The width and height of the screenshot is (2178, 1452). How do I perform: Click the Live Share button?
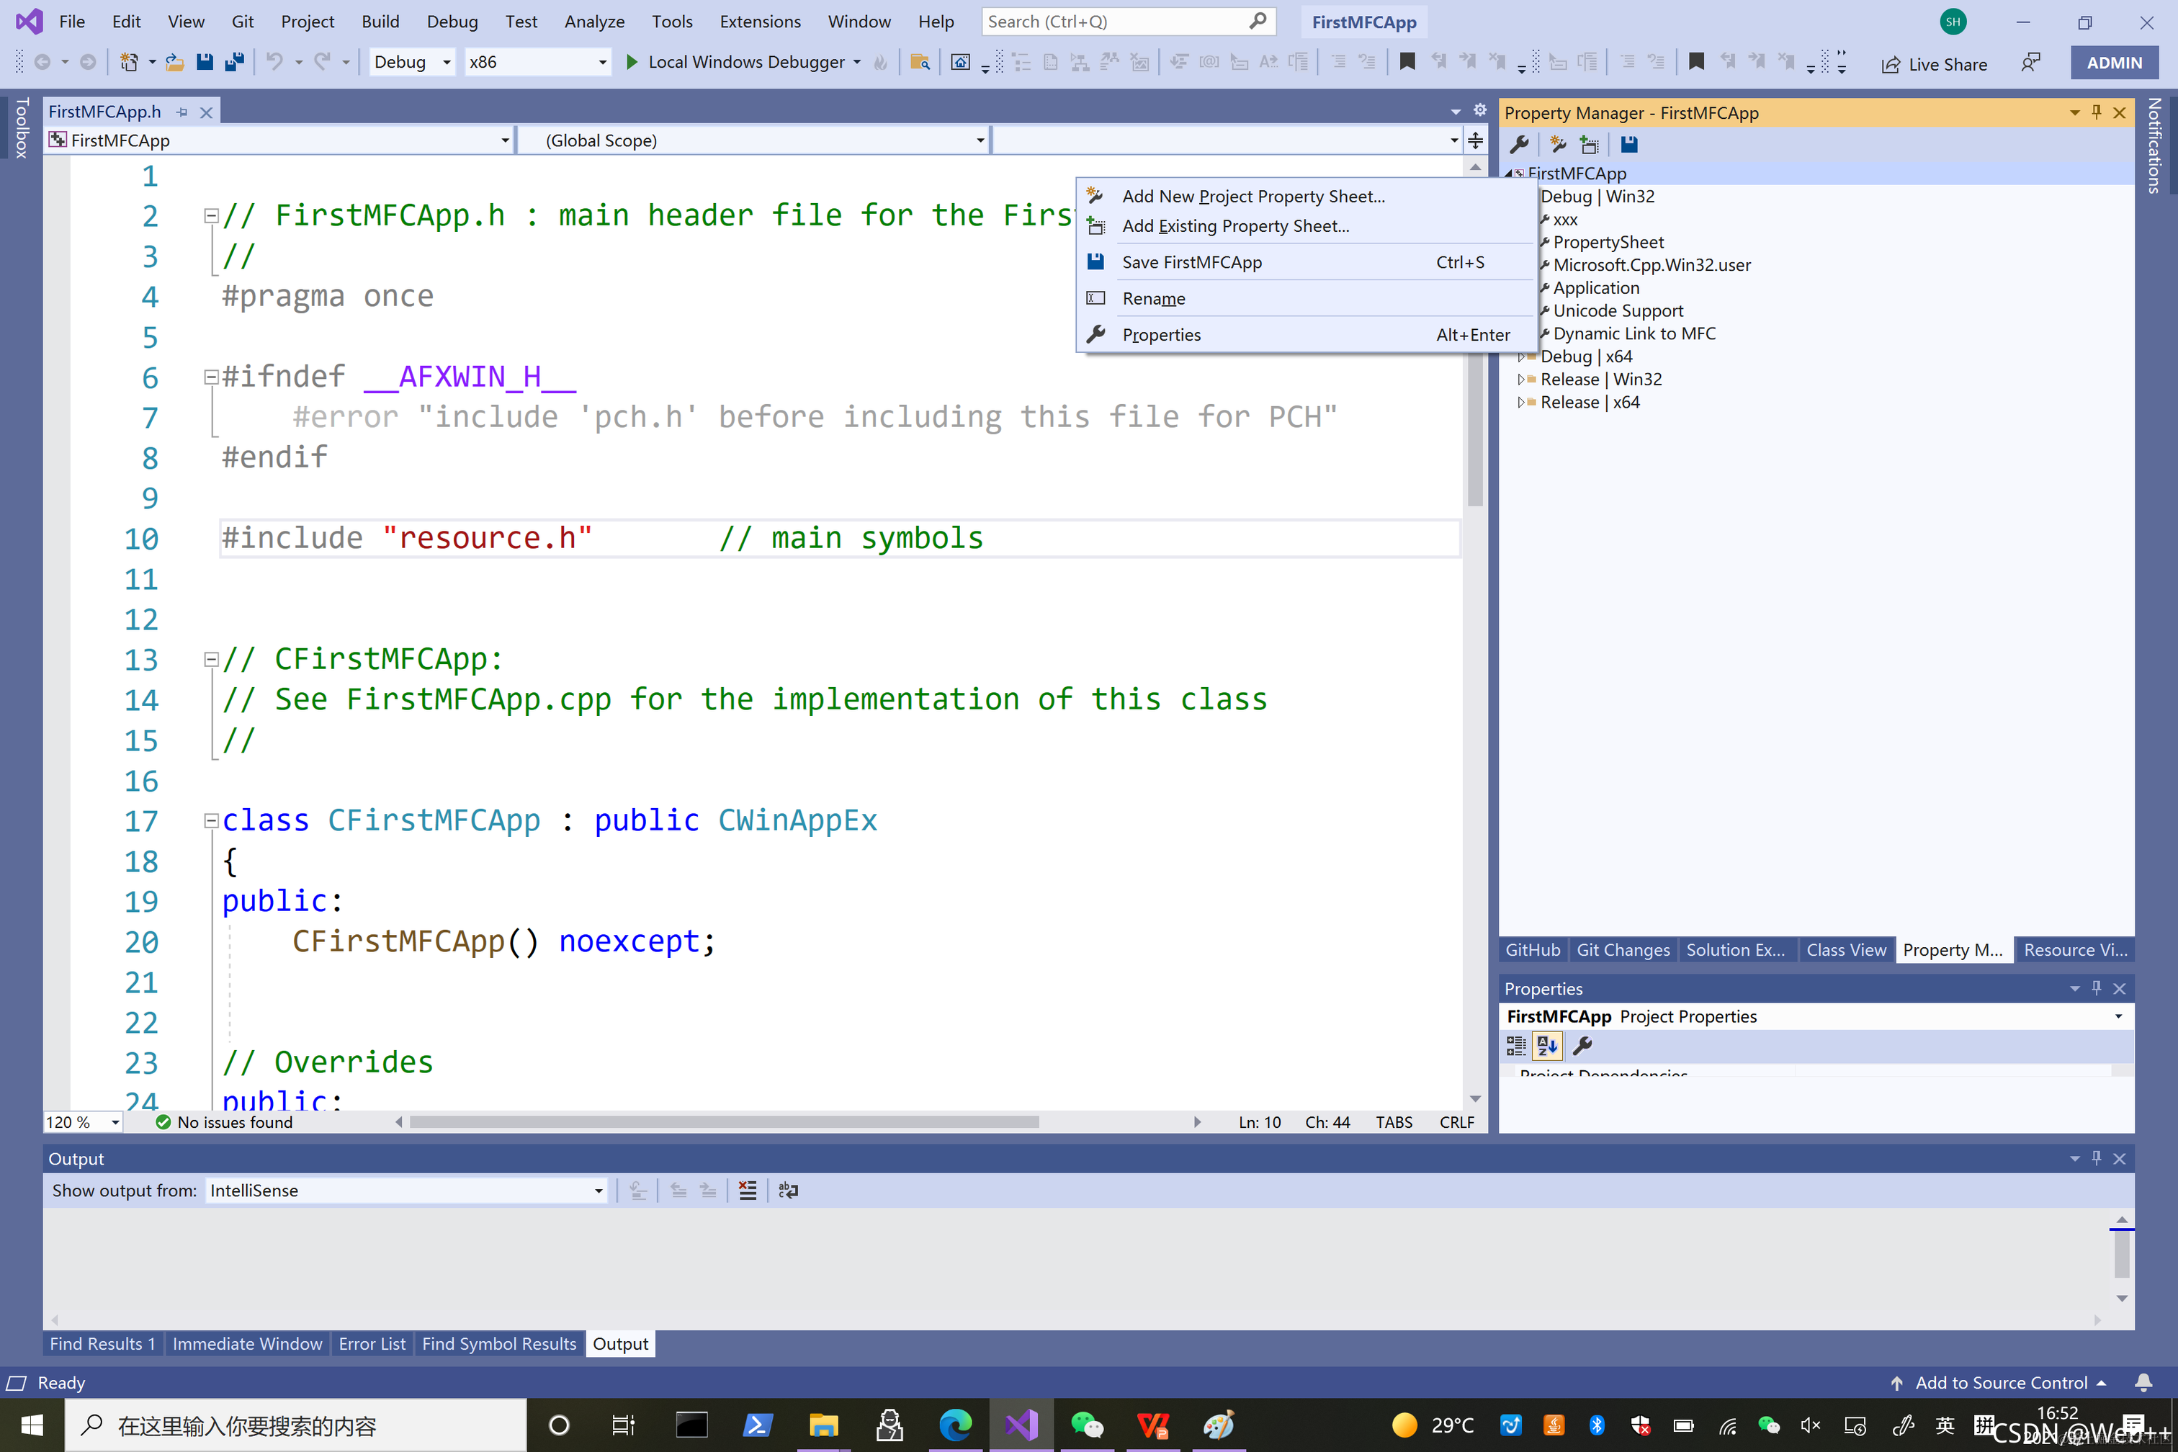[1934, 64]
